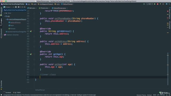Click the //inner class comment
The width and height of the screenshot is (171, 96).
[x=48, y=75]
